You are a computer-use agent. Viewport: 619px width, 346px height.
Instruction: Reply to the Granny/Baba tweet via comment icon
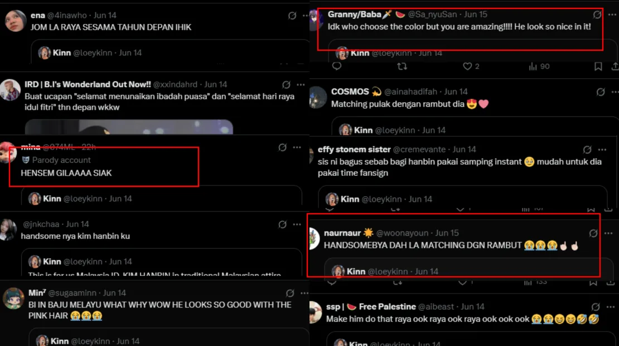coord(337,66)
